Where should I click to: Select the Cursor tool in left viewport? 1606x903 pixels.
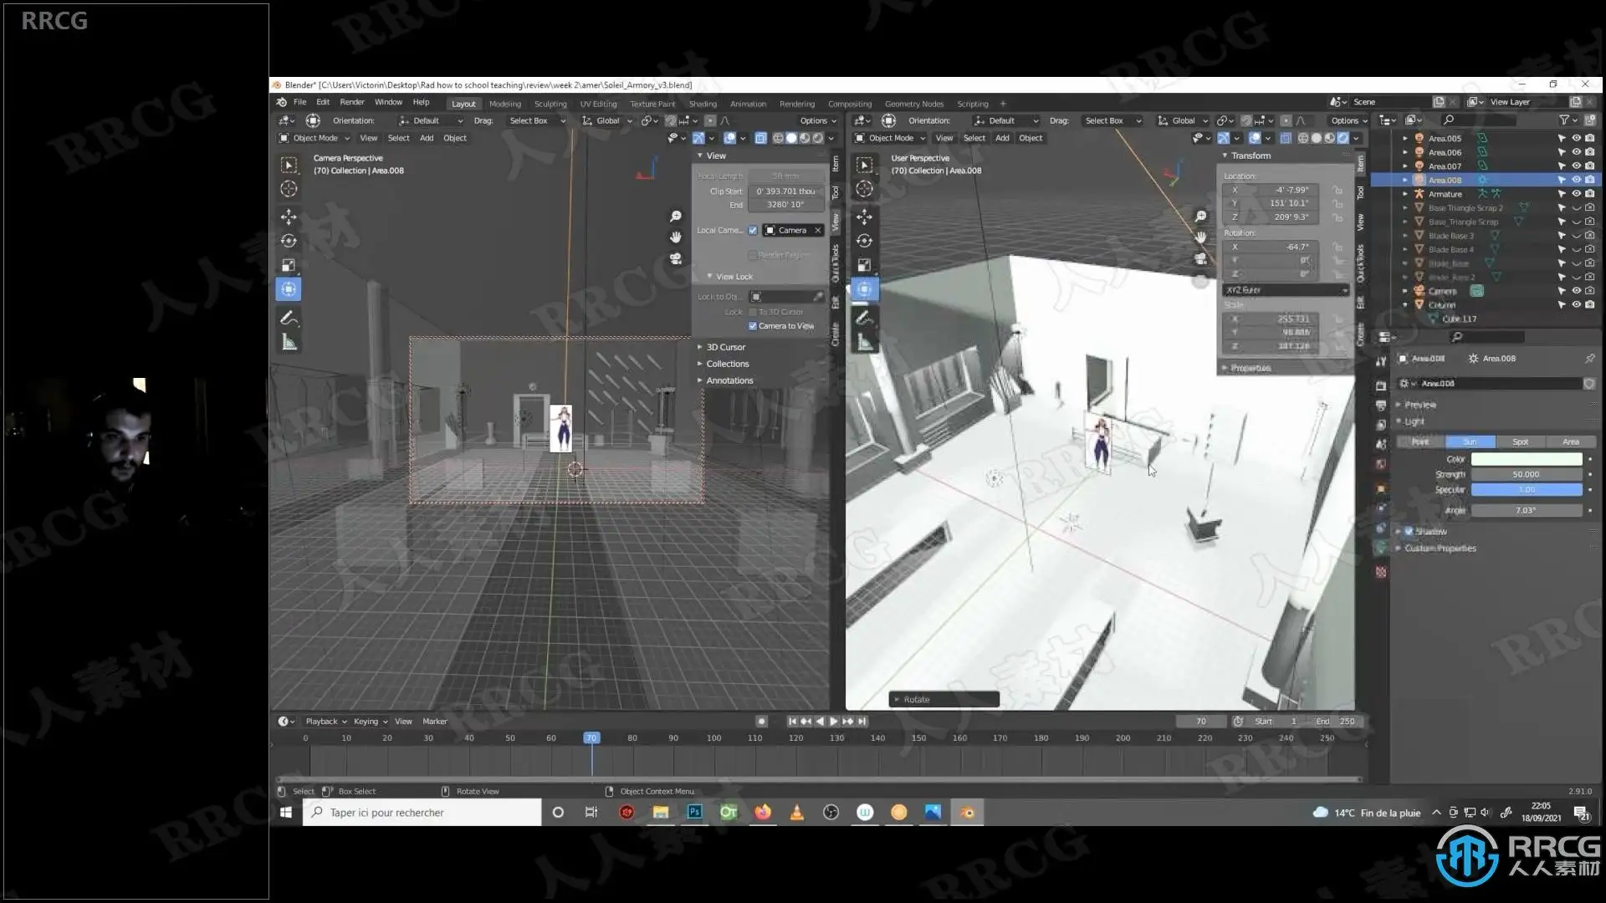tap(289, 189)
